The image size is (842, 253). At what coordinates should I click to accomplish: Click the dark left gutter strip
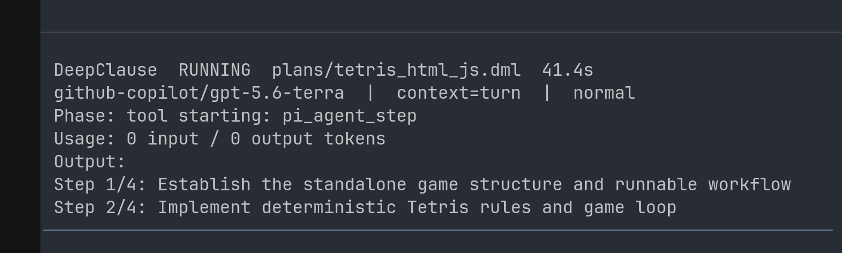pyautogui.click(x=20, y=126)
